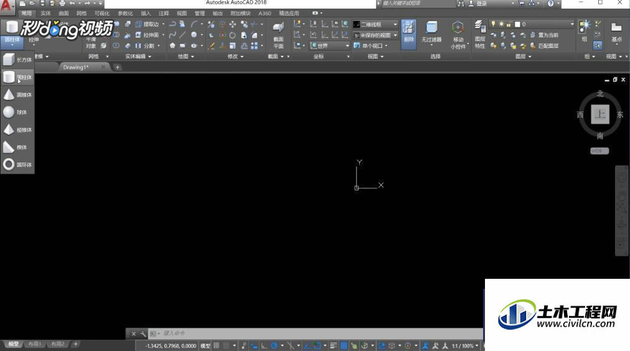Select 长方体 (Box) from the solid dropdown
630x351 pixels.
coord(17,60)
